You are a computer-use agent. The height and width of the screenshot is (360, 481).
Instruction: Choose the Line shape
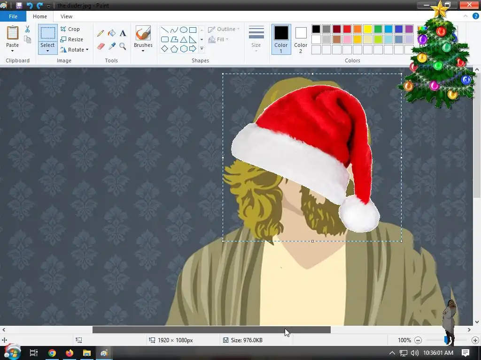pos(165,30)
